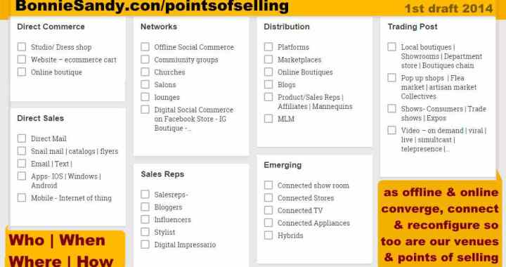This screenshot has height=267, width=506.
Task: Check the MLM checkbox
Action: [x=268, y=119]
